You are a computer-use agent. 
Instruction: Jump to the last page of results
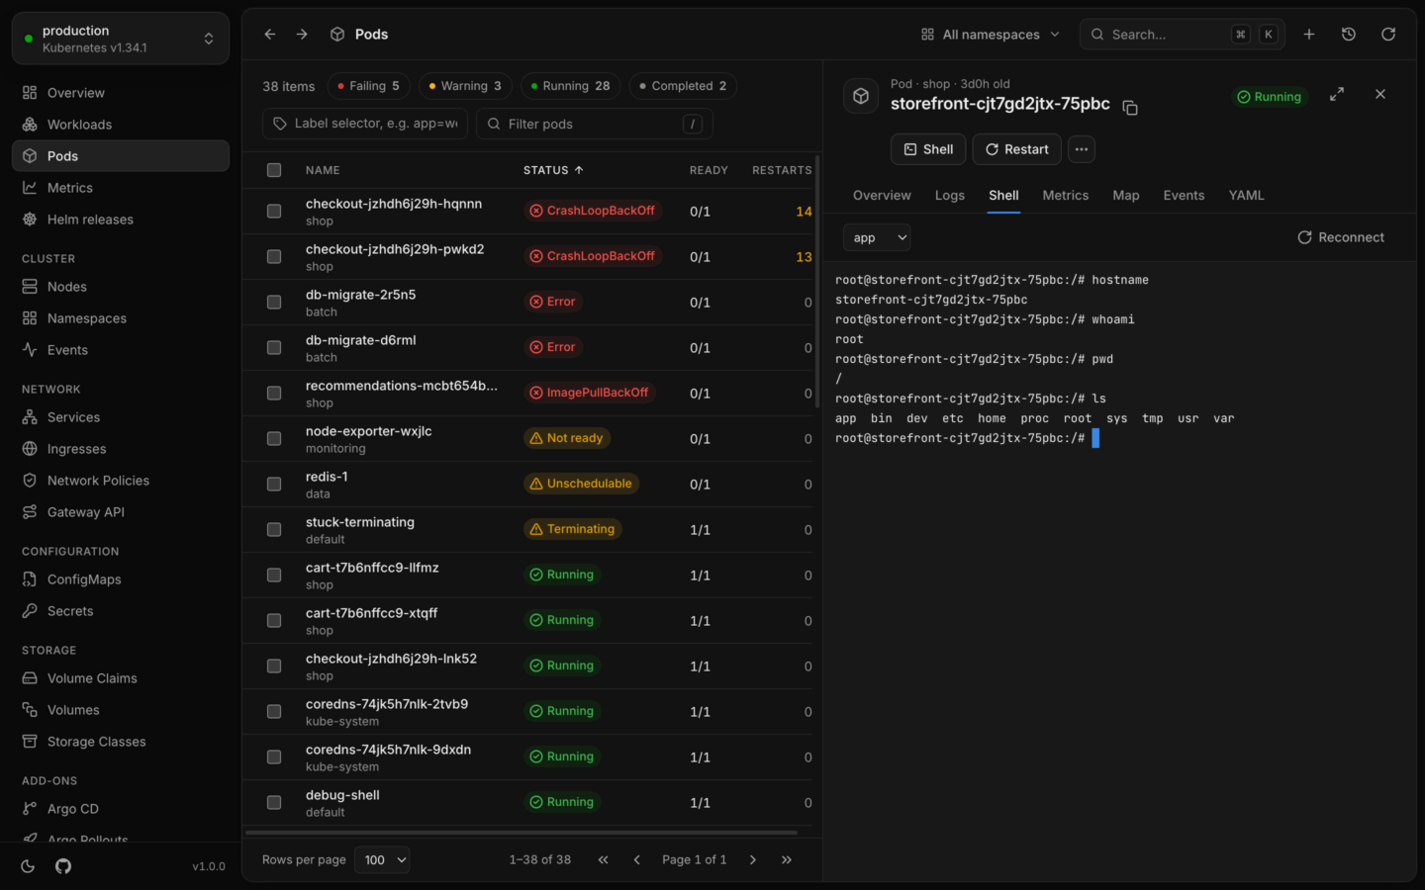pos(787,859)
